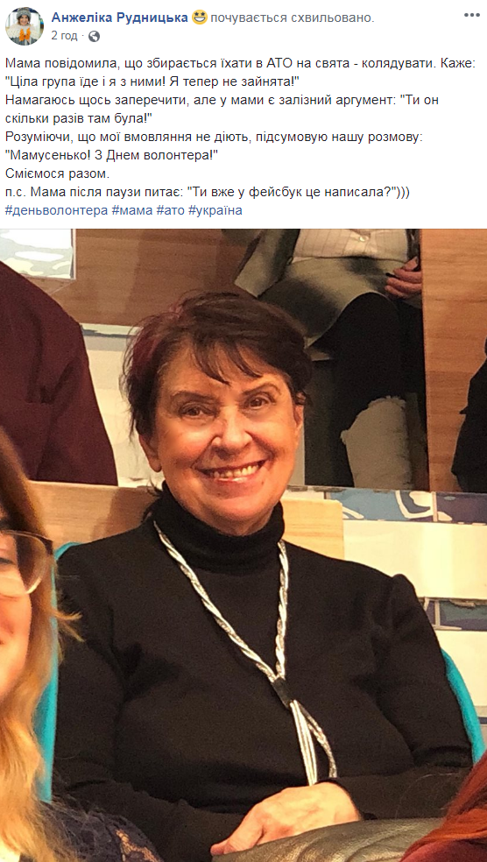The width and height of the screenshot is (487, 862).
Task: Follow the #україна hashtag
Action: pos(215,210)
